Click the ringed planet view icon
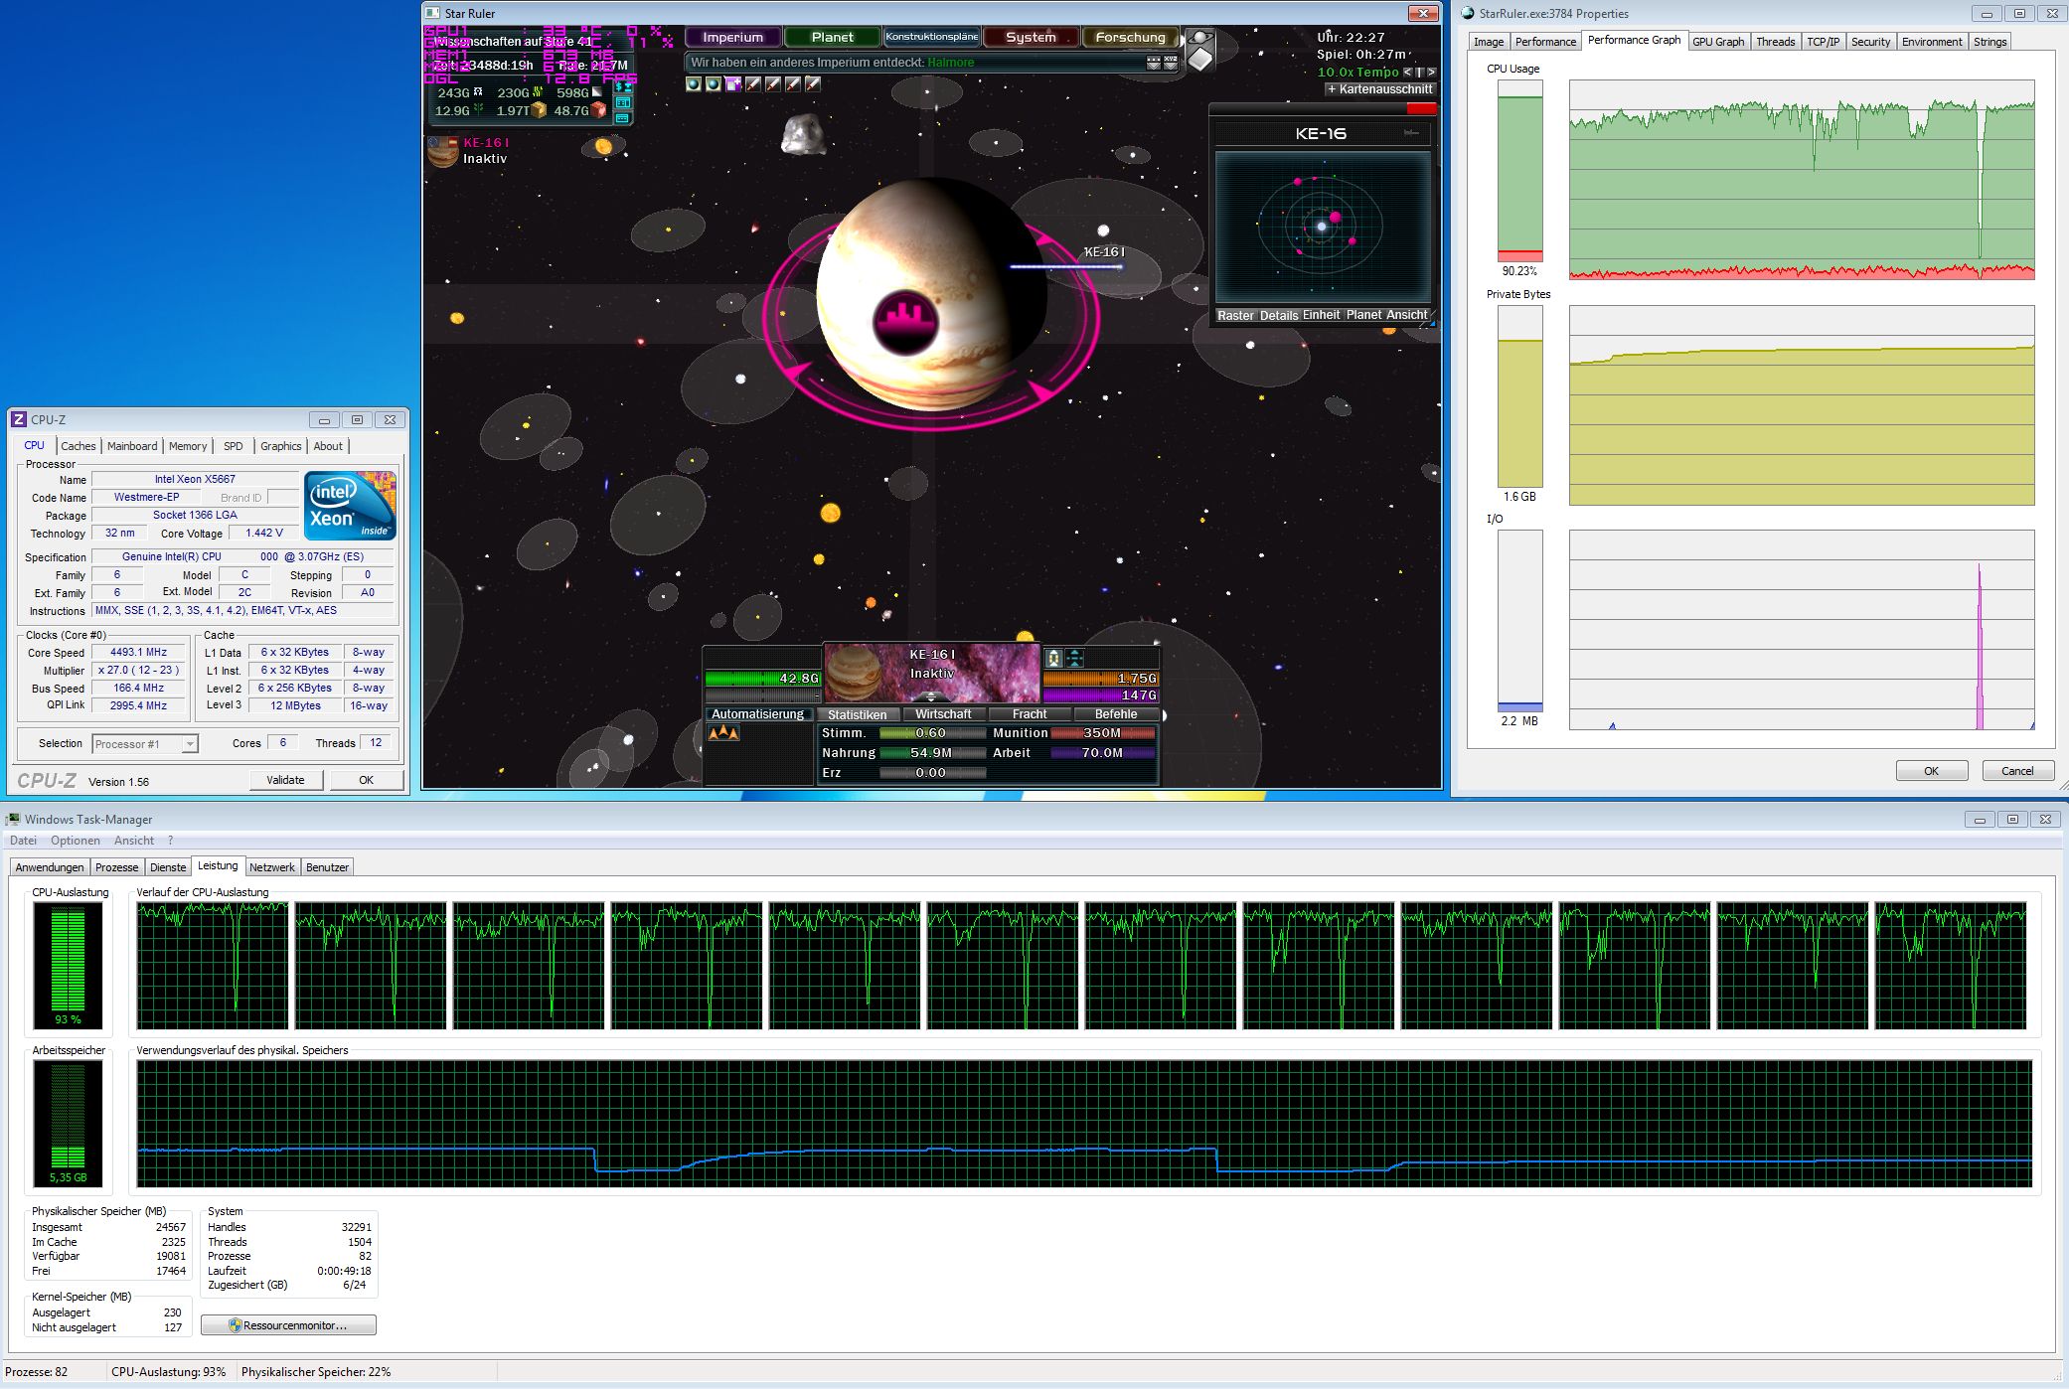The height and width of the screenshot is (1389, 2069). (1199, 38)
